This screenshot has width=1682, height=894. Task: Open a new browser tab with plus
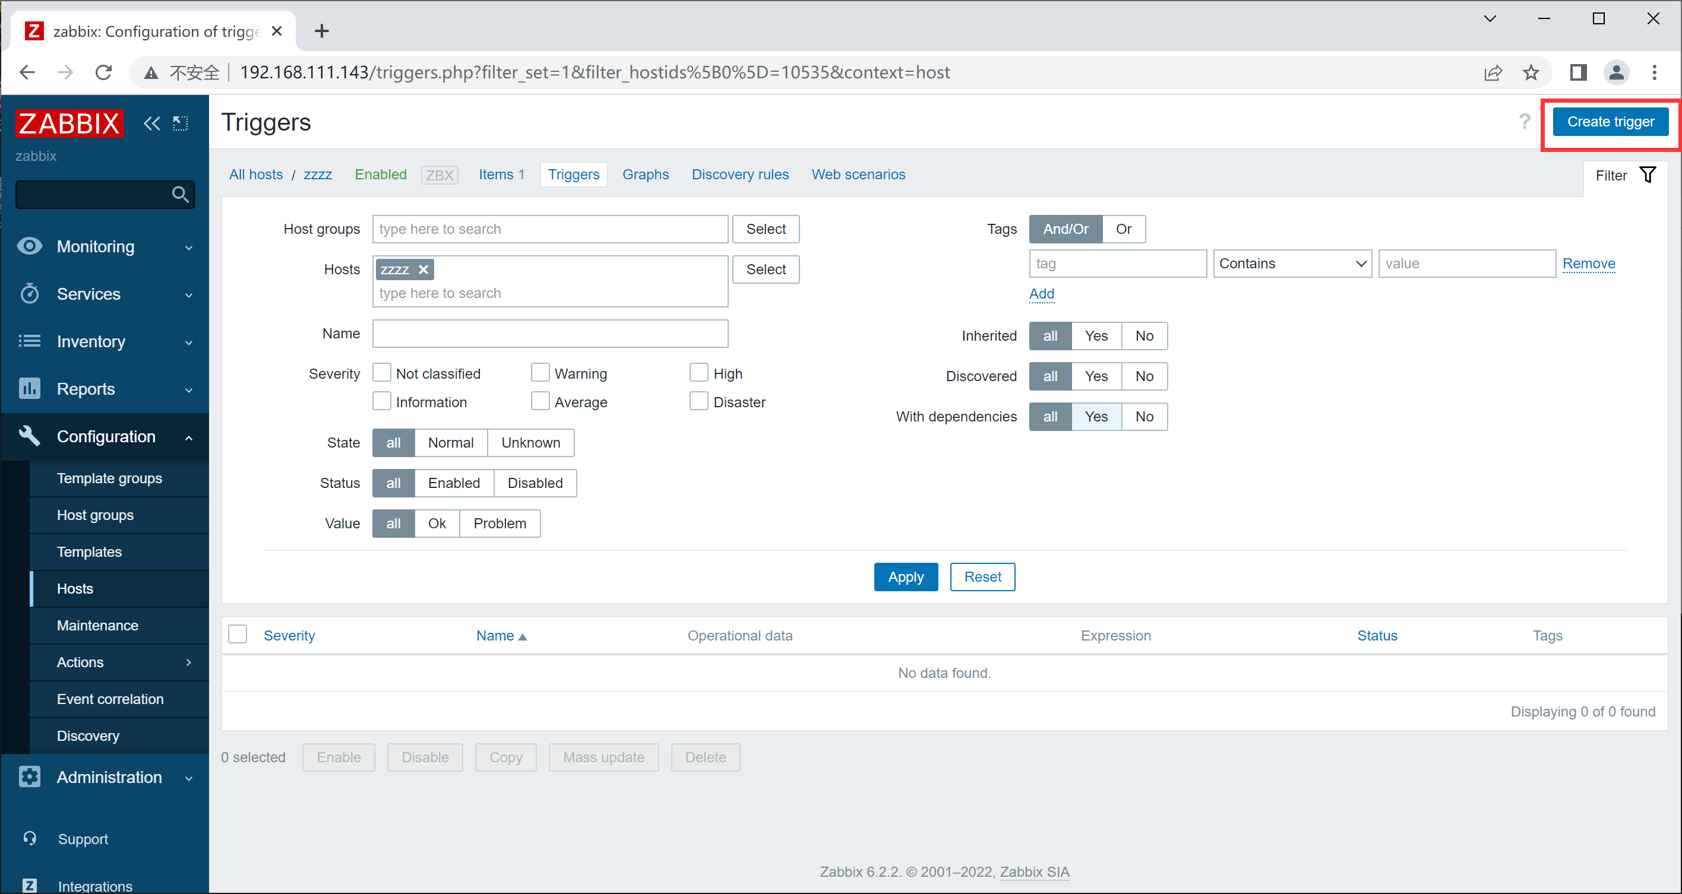click(321, 31)
